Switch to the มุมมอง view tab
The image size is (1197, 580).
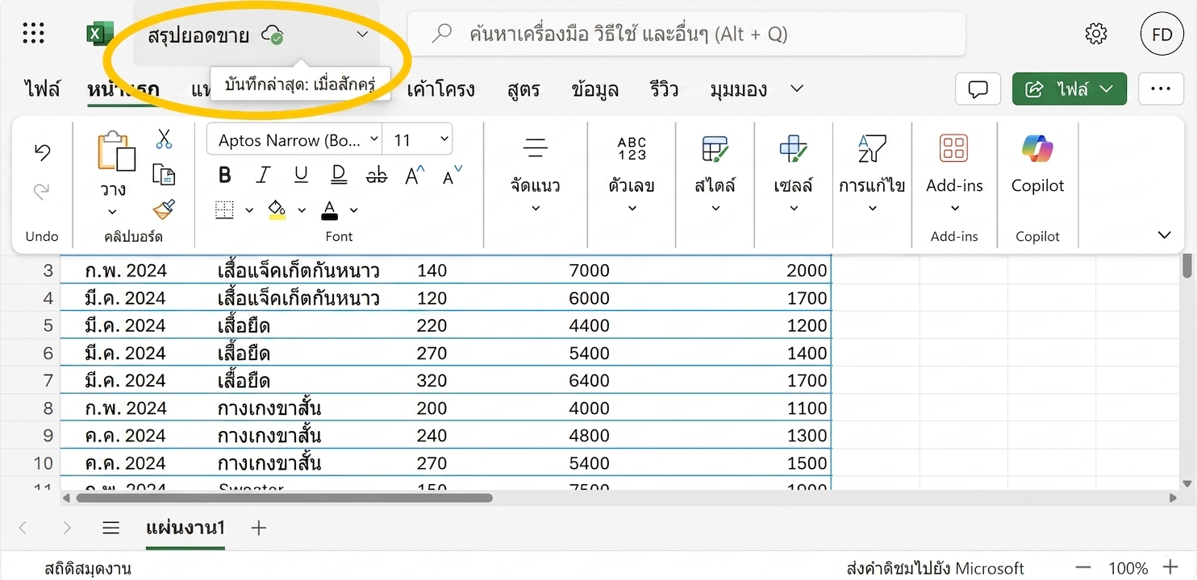[x=738, y=89]
